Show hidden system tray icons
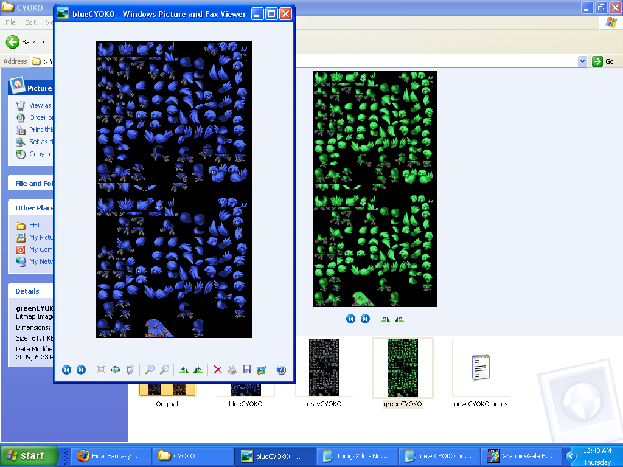This screenshot has height=467, width=623. (x=571, y=456)
